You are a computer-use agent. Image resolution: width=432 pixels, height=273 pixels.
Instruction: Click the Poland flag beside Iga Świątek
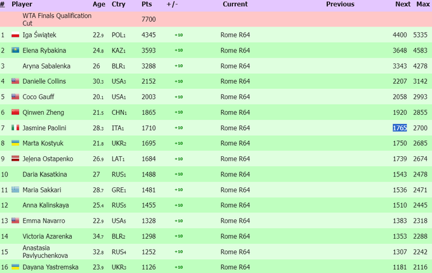(x=16, y=35)
